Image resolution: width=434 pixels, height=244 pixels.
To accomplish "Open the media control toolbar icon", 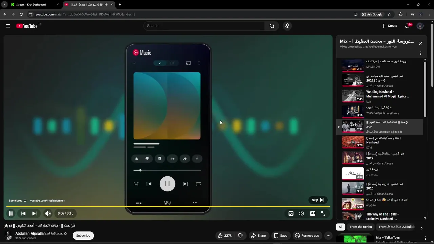I will pyautogui.click(x=413, y=14).
